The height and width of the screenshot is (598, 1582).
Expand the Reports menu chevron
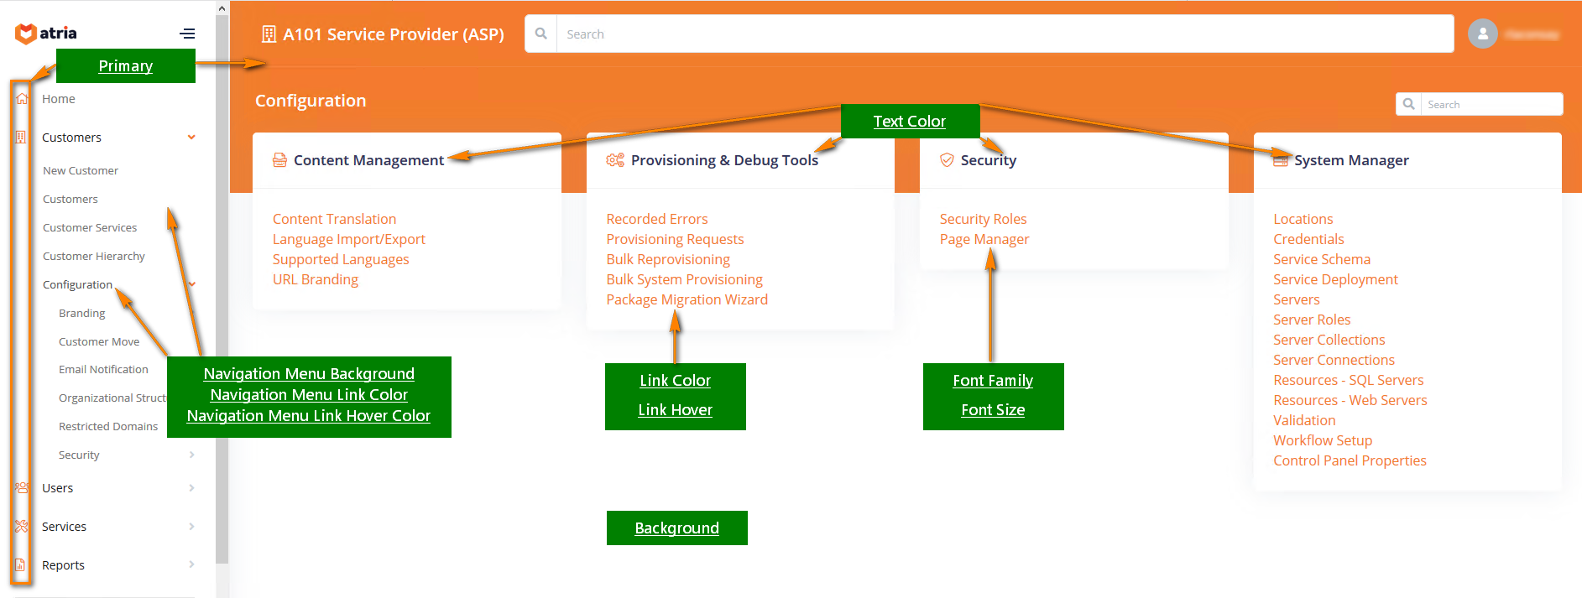(191, 564)
